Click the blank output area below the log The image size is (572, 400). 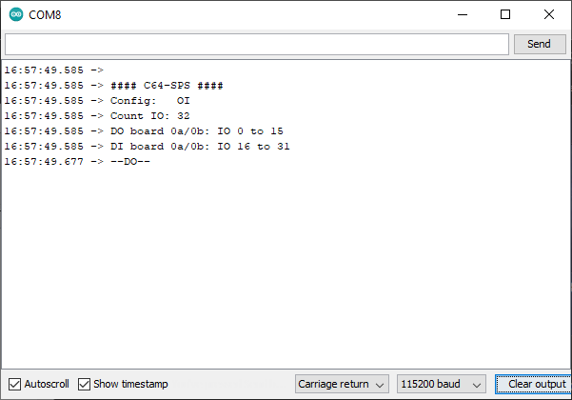tap(286, 267)
